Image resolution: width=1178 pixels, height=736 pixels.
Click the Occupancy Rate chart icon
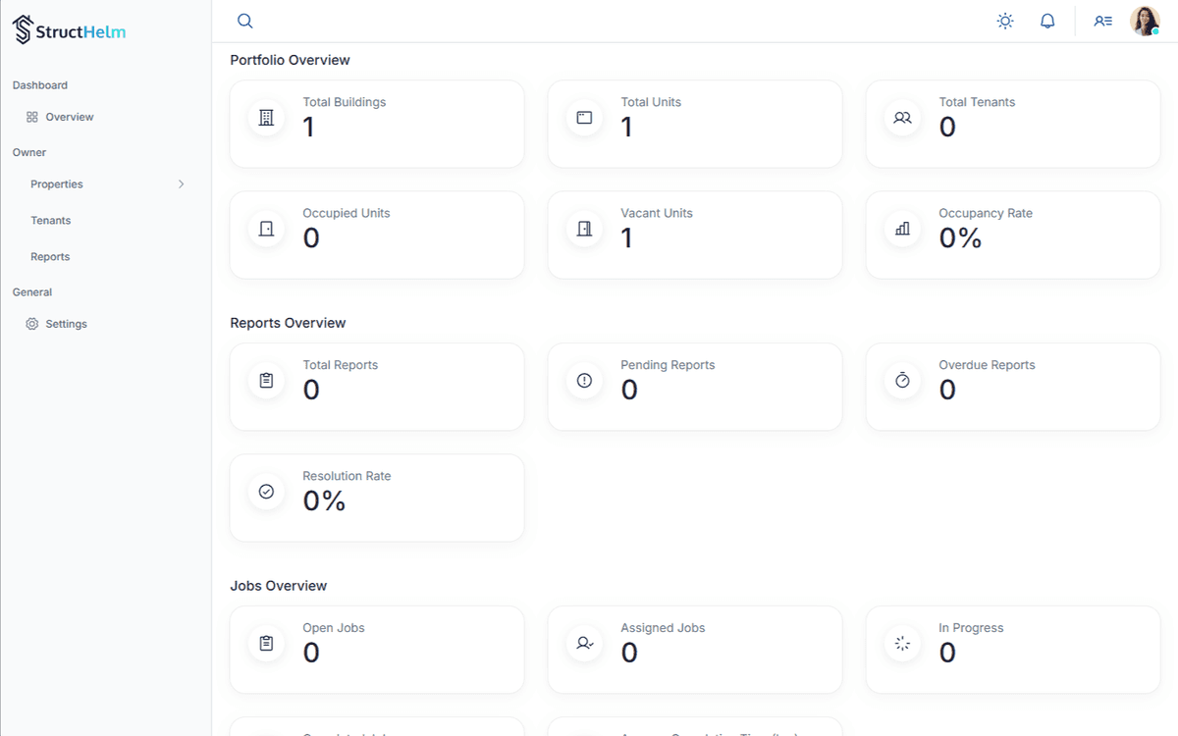point(902,228)
